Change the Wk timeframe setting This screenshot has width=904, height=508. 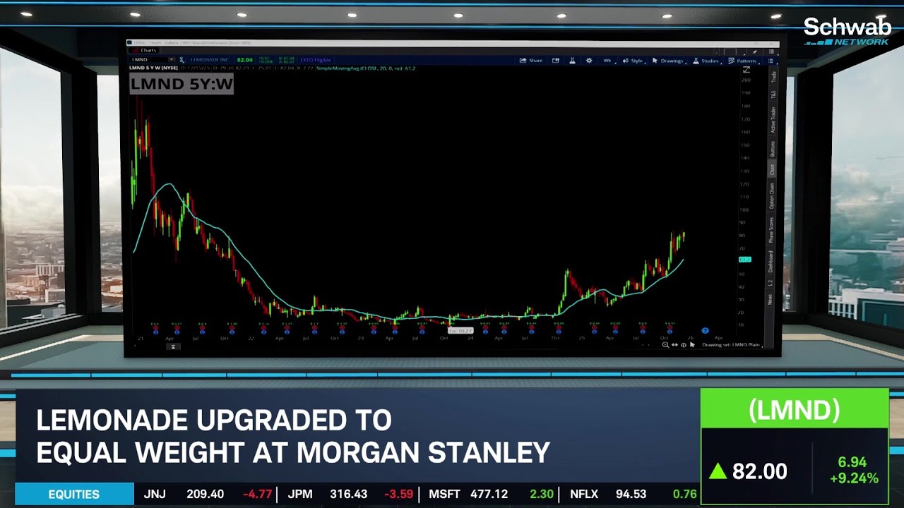pos(608,61)
